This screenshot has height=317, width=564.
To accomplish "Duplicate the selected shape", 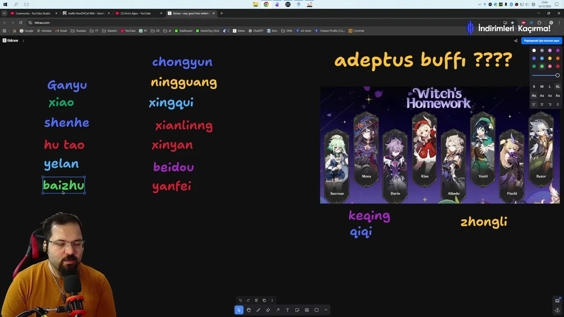I will coord(264,300).
